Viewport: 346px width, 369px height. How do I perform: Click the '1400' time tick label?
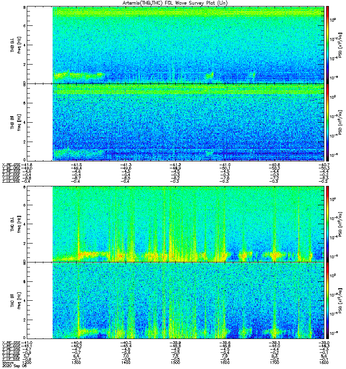[126, 363]
